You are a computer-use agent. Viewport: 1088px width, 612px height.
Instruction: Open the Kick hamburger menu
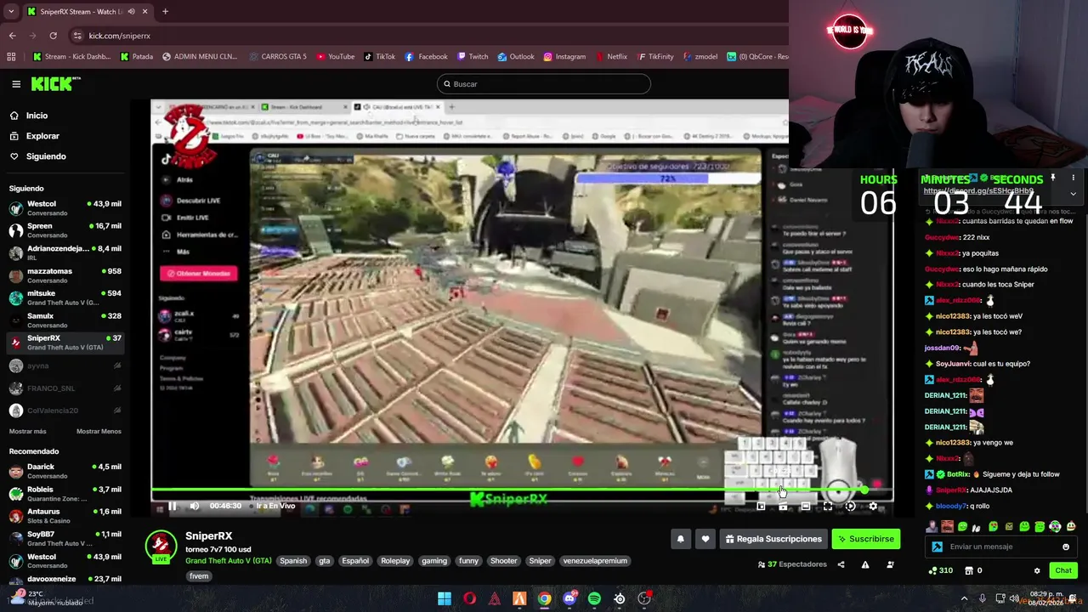click(x=16, y=84)
